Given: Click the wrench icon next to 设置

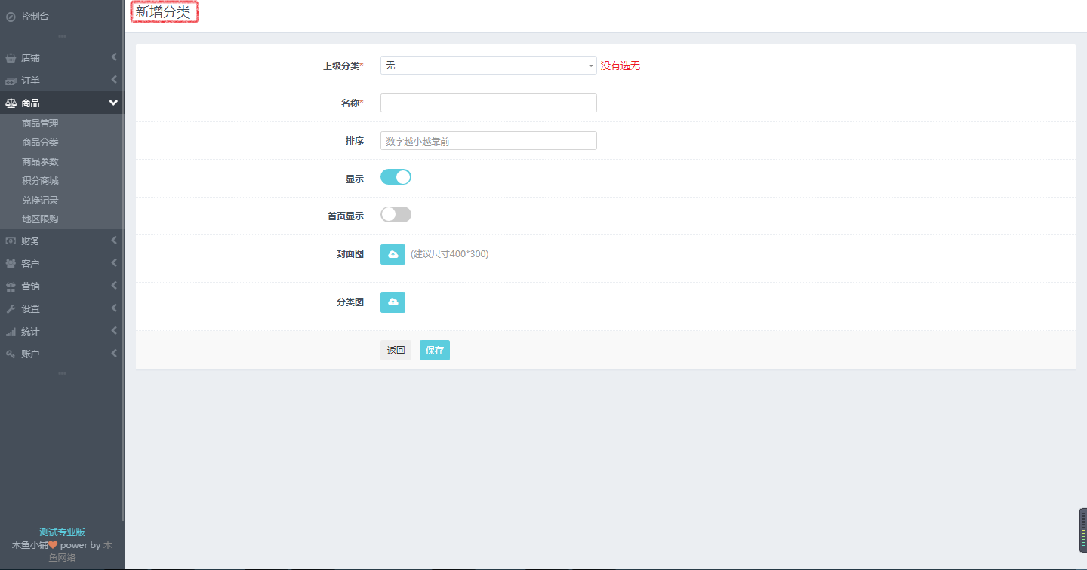Looking at the screenshot, I should [x=11, y=309].
